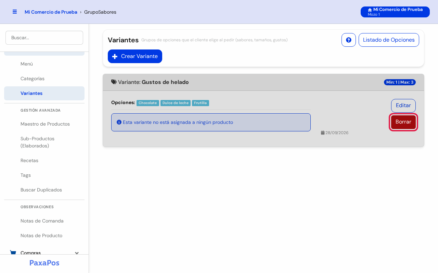Open Maestro de Productos

[x=44, y=124]
